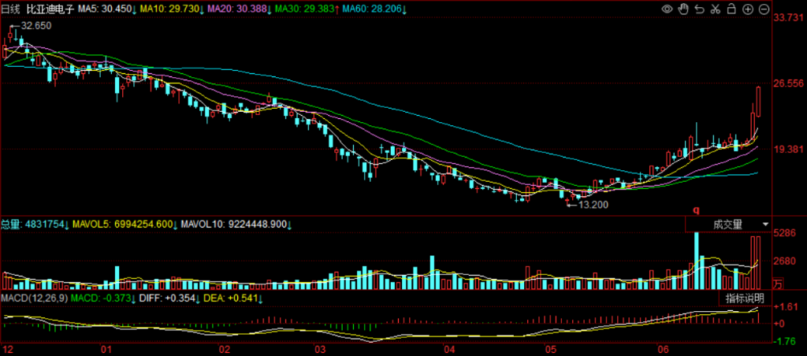Click the red q marker above volume
Image resolution: width=807 pixels, height=356 pixels.
pos(696,210)
